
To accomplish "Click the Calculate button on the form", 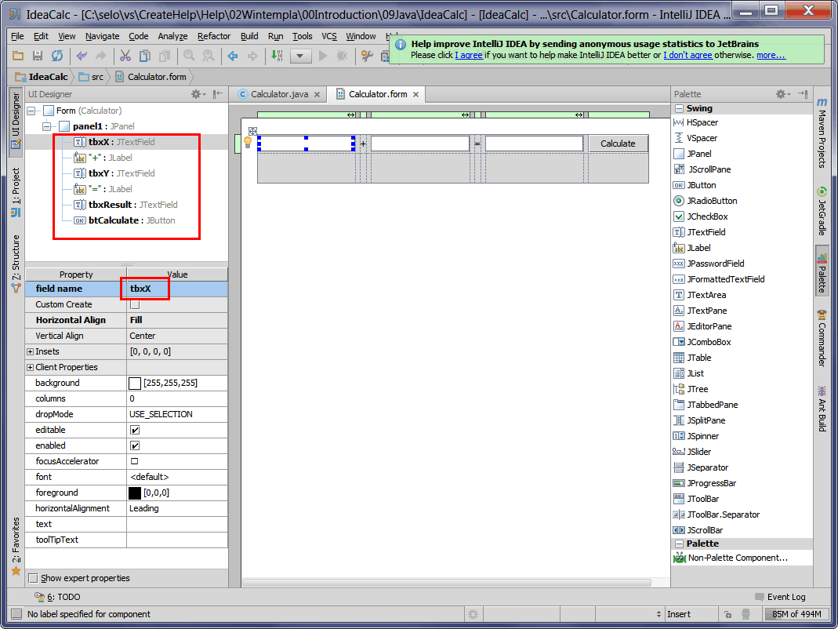I will [618, 144].
